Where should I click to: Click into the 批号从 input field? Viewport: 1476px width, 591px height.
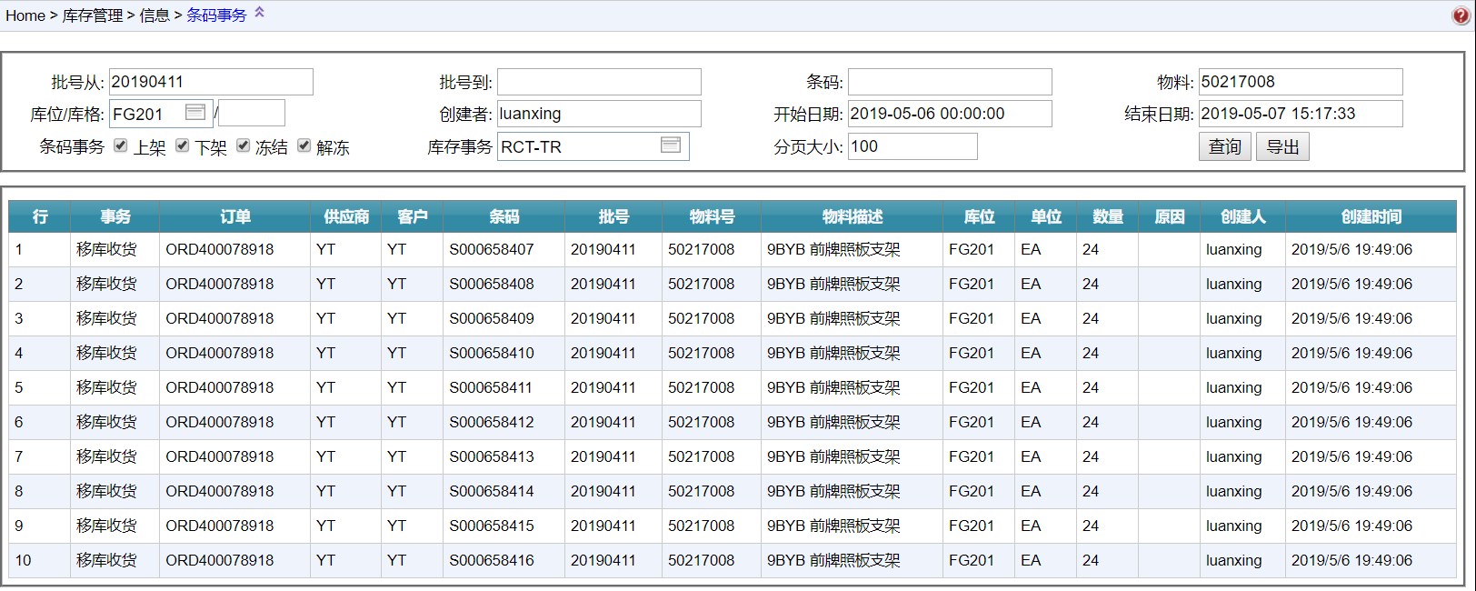(x=211, y=82)
